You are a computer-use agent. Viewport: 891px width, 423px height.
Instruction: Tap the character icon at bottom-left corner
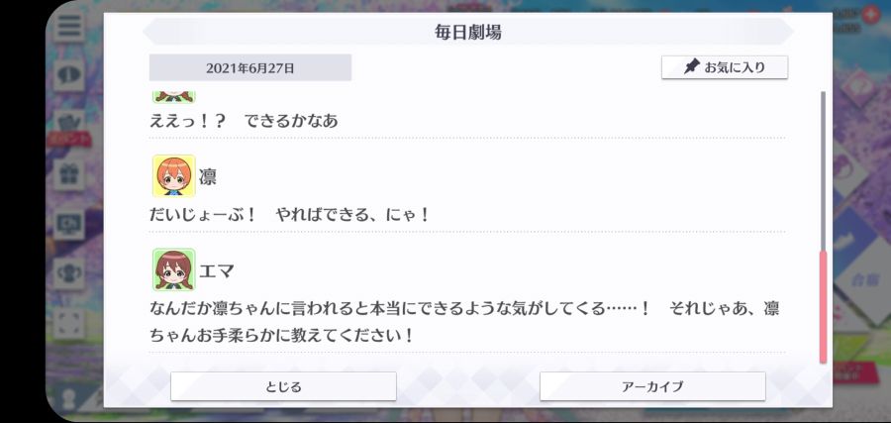69,398
